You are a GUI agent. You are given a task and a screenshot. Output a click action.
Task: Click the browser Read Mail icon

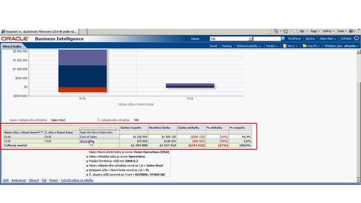(296, 31)
